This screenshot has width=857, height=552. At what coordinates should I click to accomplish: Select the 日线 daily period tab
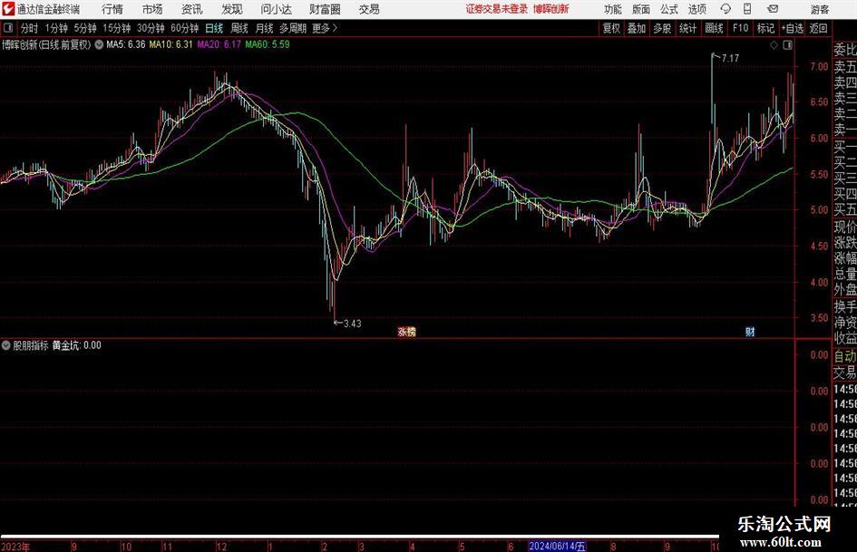coord(214,28)
